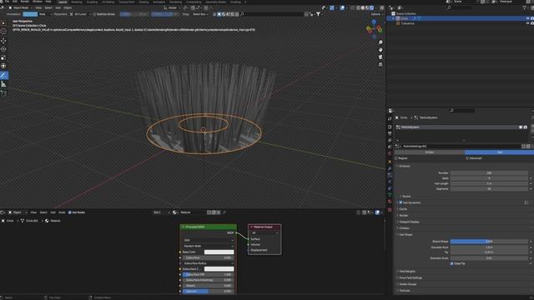The width and height of the screenshot is (534, 300).
Task: Open the Slot 1 dropdown in shader editor
Action: 160,212
